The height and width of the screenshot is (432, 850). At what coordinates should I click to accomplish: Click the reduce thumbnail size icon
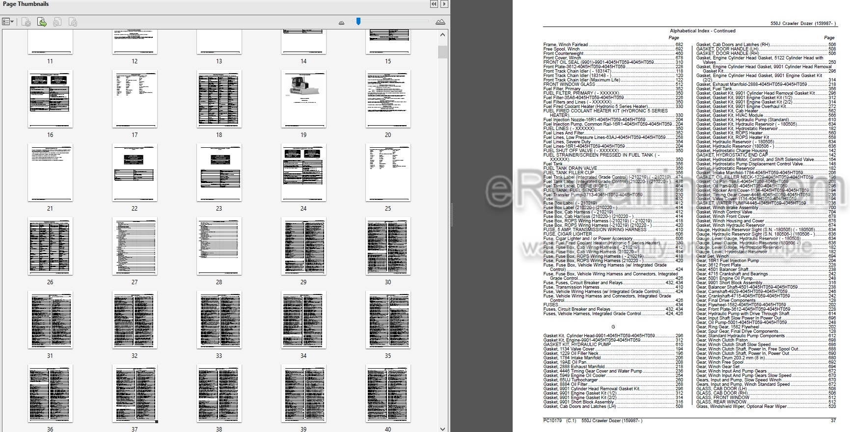pos(342,23)
